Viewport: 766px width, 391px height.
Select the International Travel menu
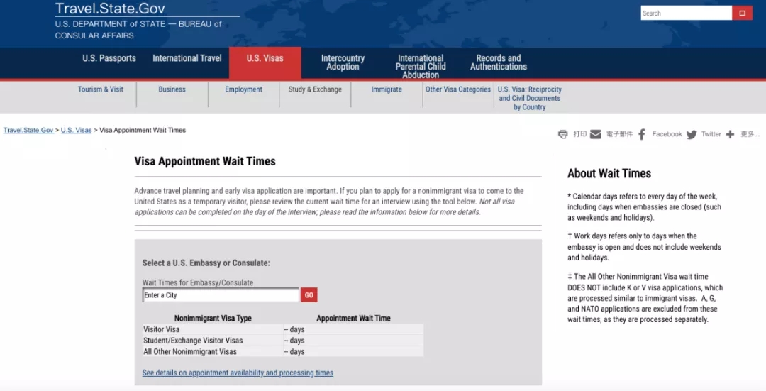187,58
